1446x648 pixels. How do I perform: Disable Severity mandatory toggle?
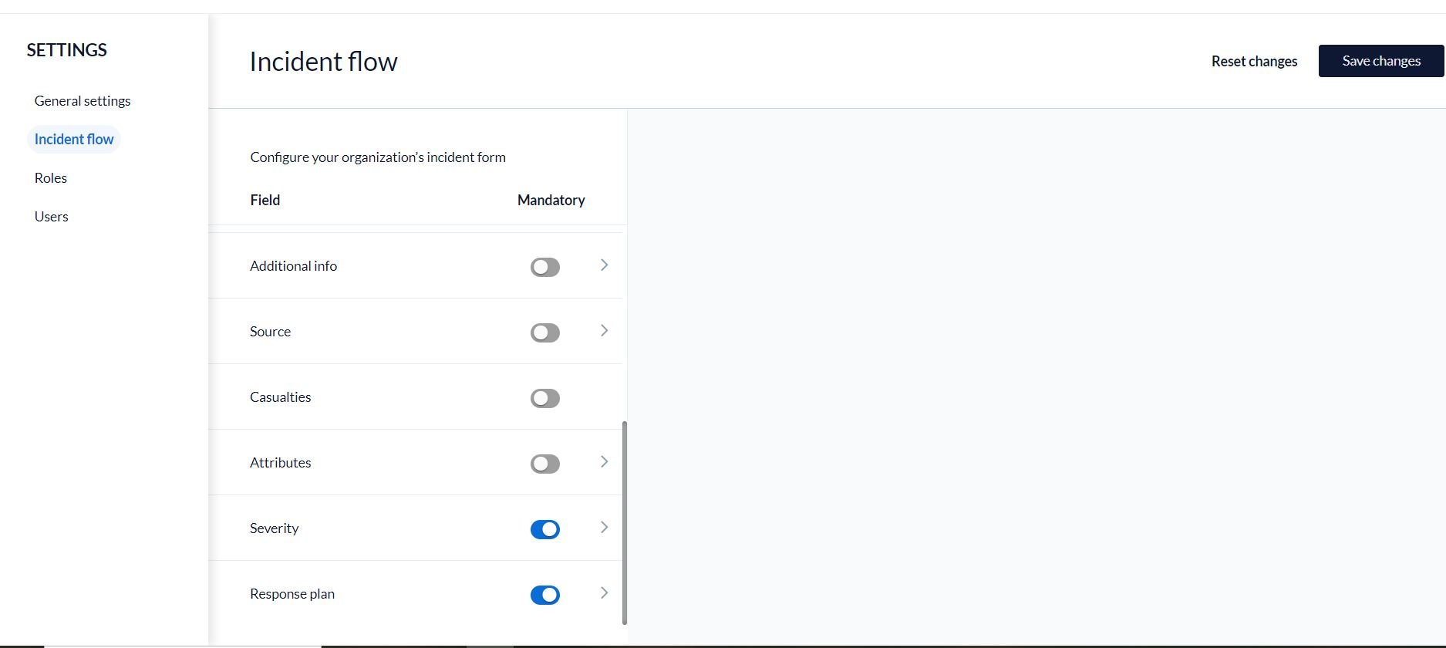(544, 529)
